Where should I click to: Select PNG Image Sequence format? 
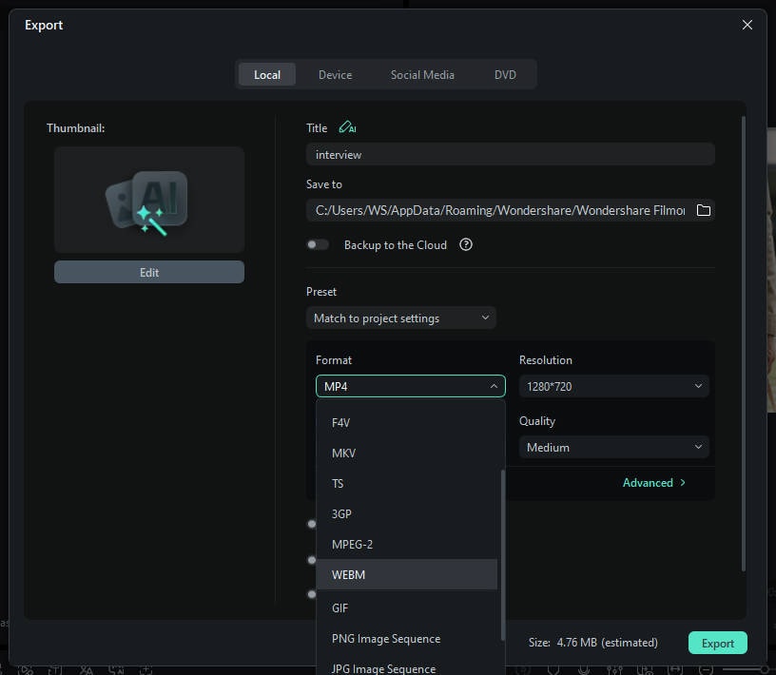pyautogui.click(x=407, y=638)
